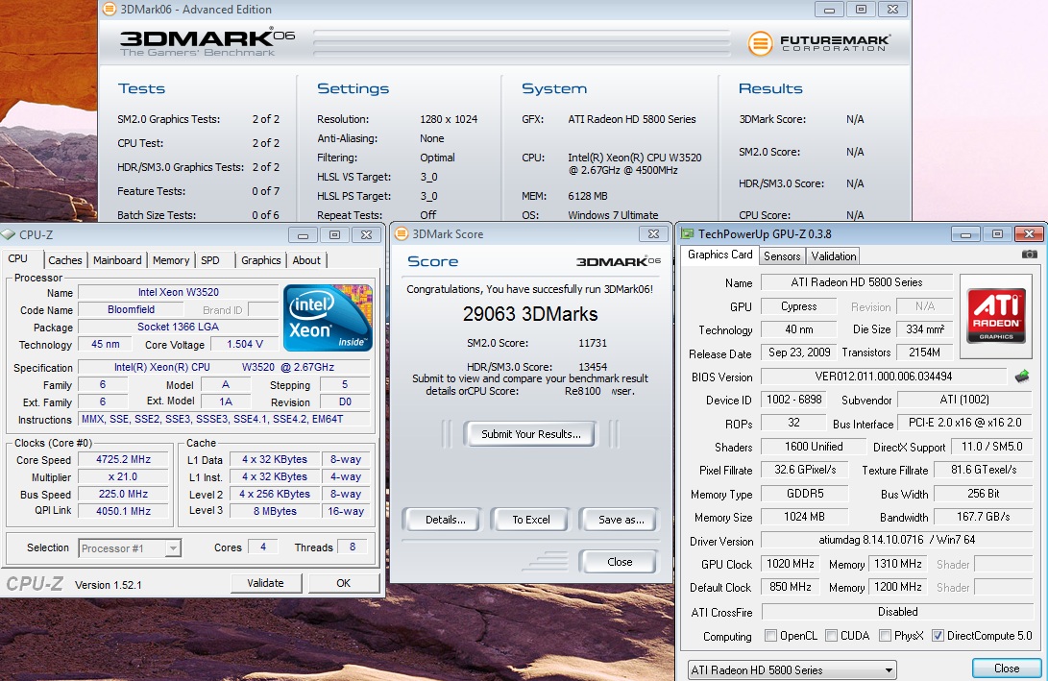Click the Save as... button
This screenshot has width=1048, height=681.
coord(621,520)
